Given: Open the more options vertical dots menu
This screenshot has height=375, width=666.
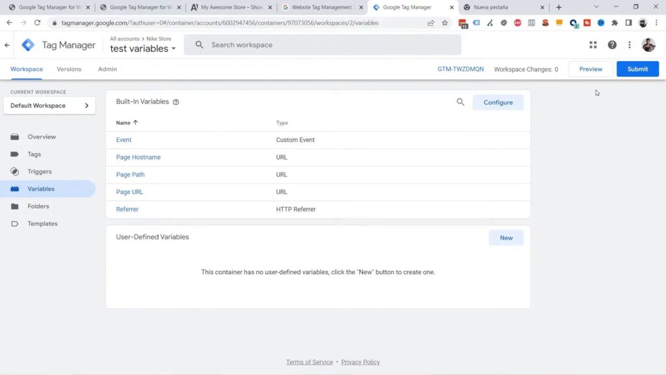Looking at the screenshot, I should point(630,45).
